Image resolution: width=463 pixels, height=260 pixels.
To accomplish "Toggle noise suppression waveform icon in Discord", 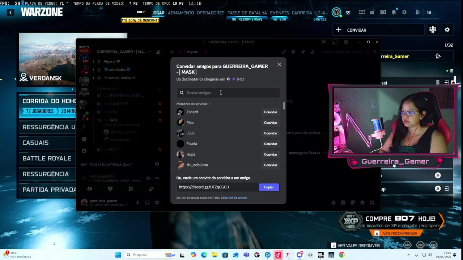I will (148, 178).
